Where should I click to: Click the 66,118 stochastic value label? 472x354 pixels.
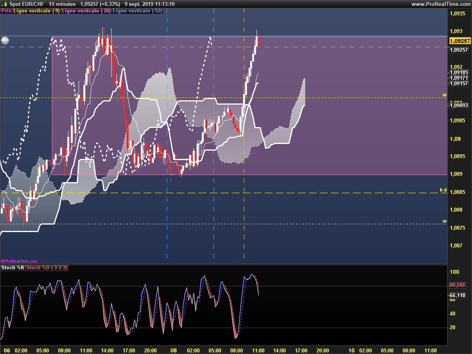coord(457,295)
